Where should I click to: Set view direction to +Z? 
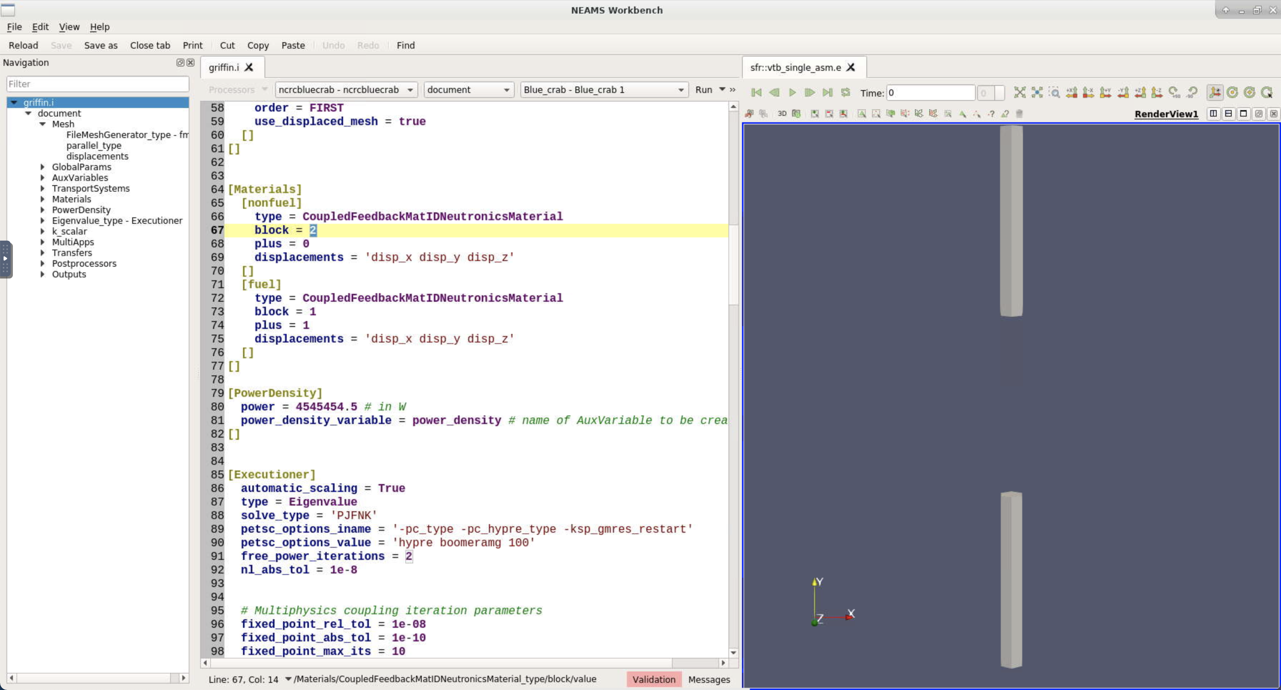[1140, 93]
